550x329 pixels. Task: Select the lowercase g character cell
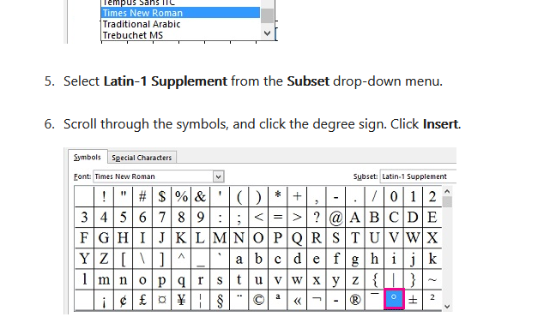click(x=355, y=259)
